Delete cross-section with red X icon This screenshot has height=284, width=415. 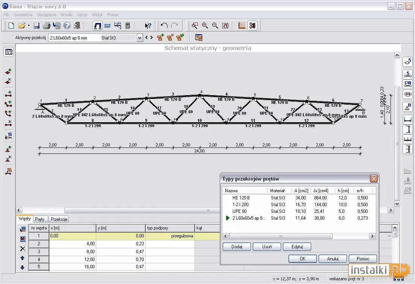pos(170,37)
